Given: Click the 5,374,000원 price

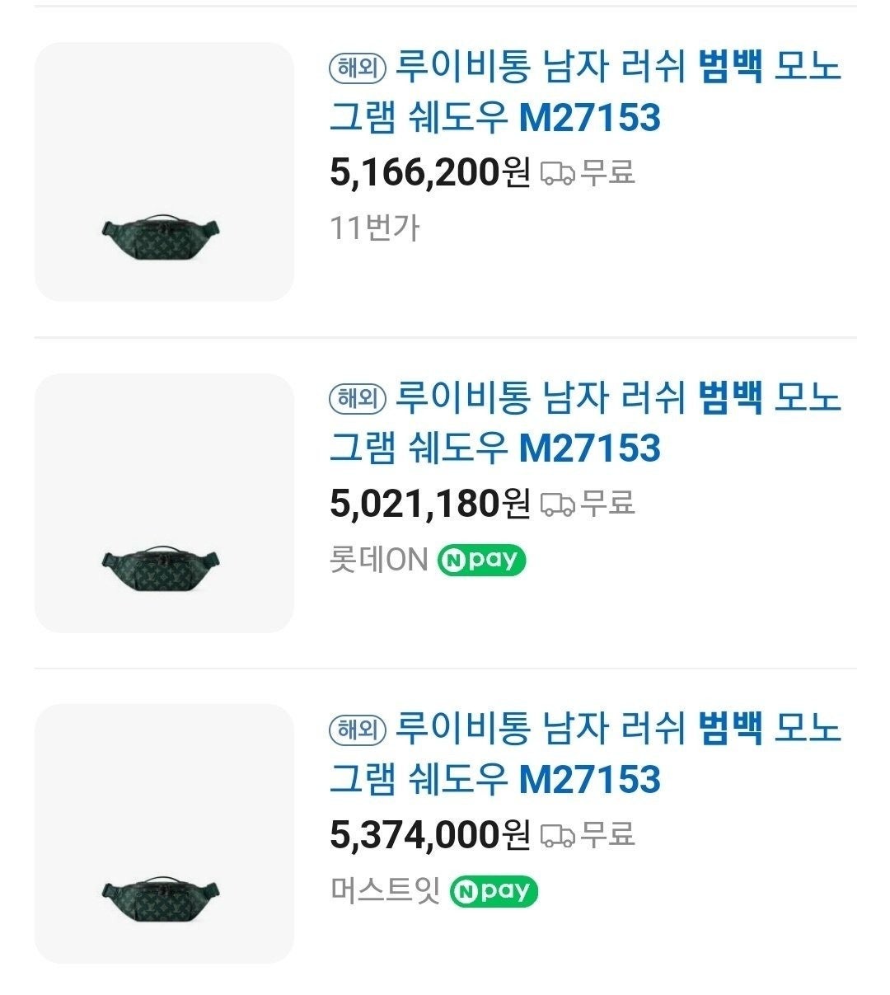Looking at the screenshot, I should click(429, 835).
